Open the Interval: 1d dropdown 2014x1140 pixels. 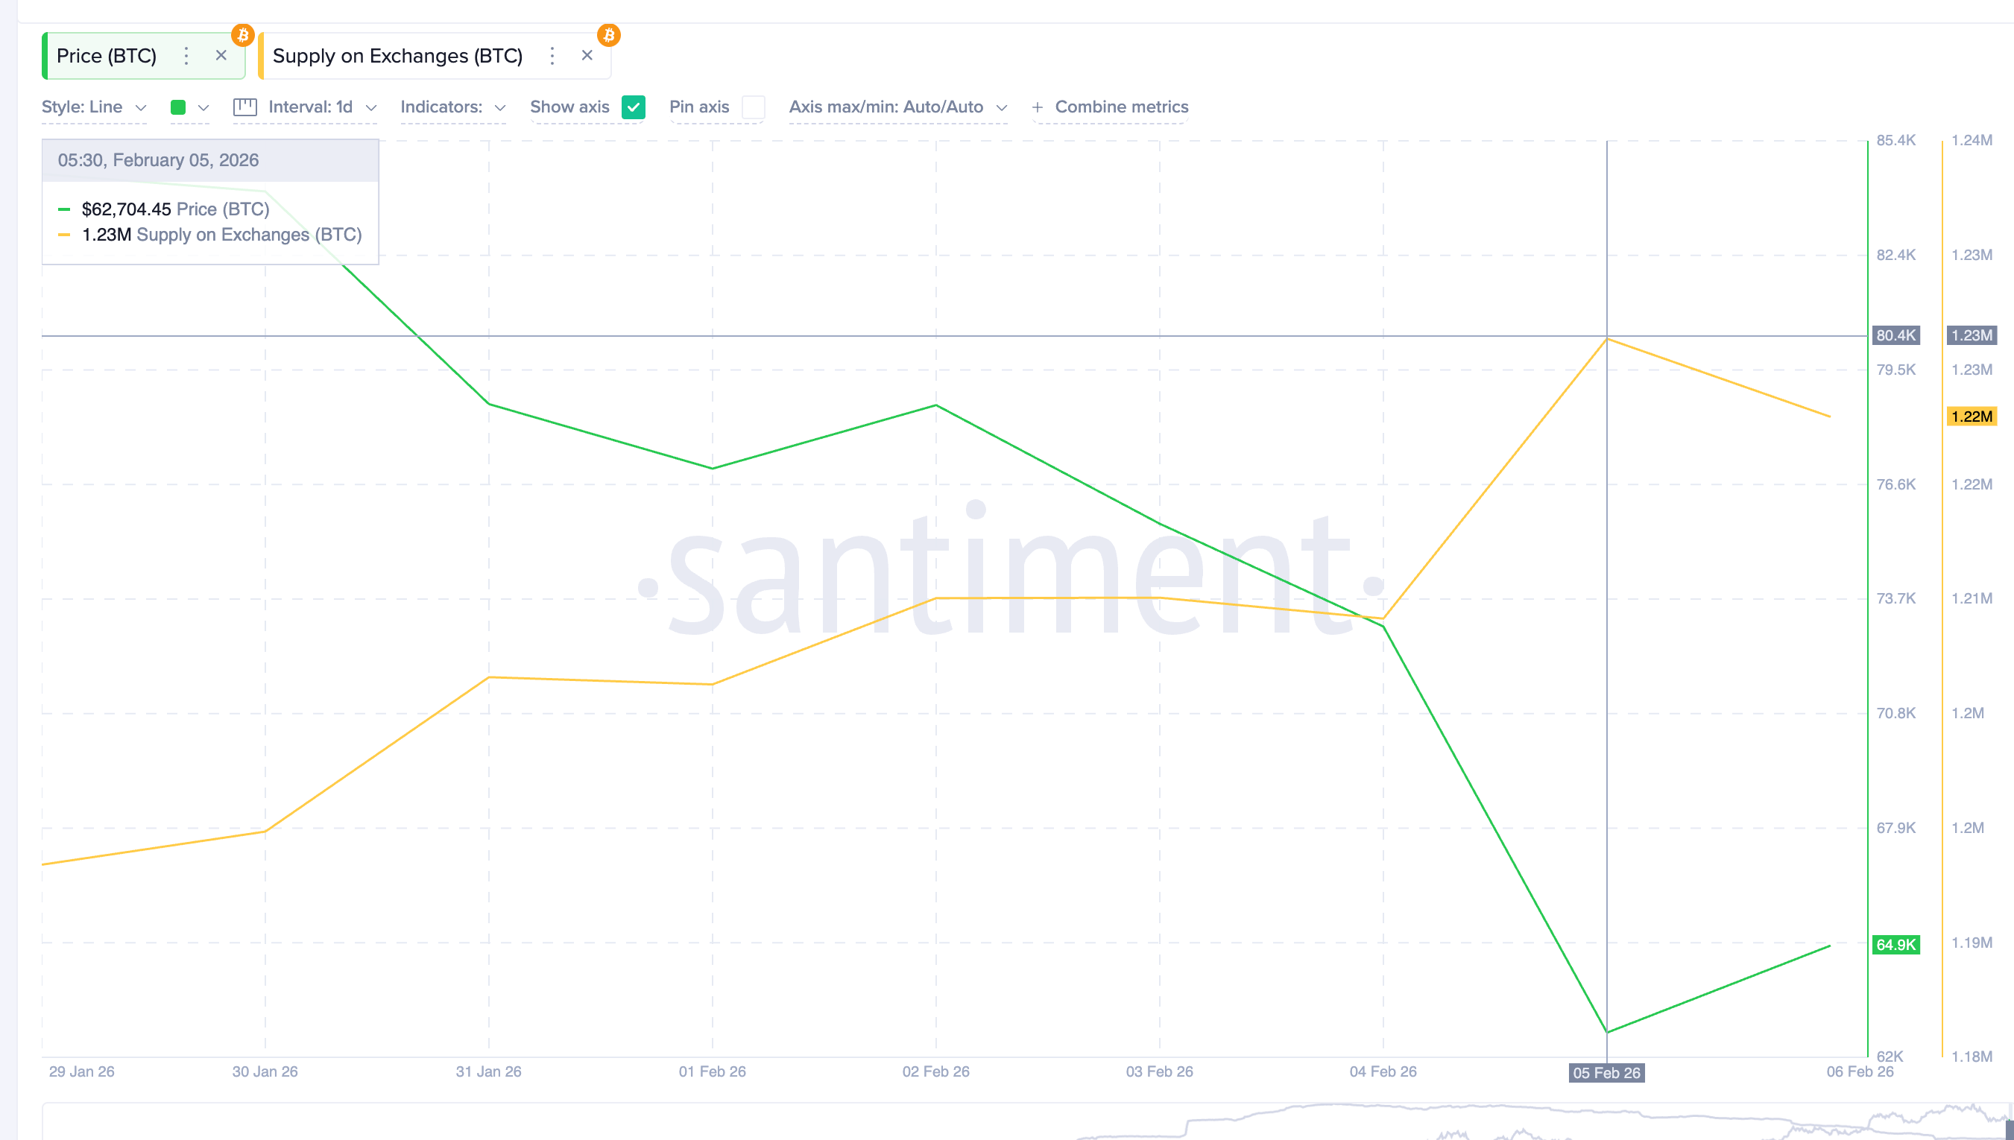(x=321, y=107)
